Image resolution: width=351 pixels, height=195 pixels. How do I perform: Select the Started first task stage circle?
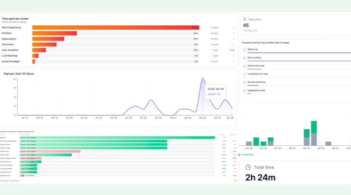pyautogui.click(x=245, y=66)
